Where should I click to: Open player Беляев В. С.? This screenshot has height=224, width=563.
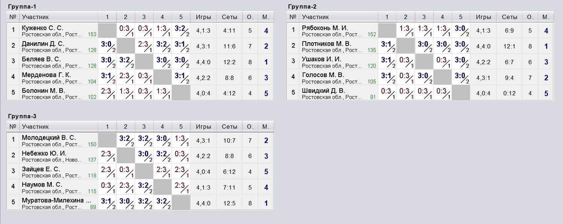(x=41, y=59)
